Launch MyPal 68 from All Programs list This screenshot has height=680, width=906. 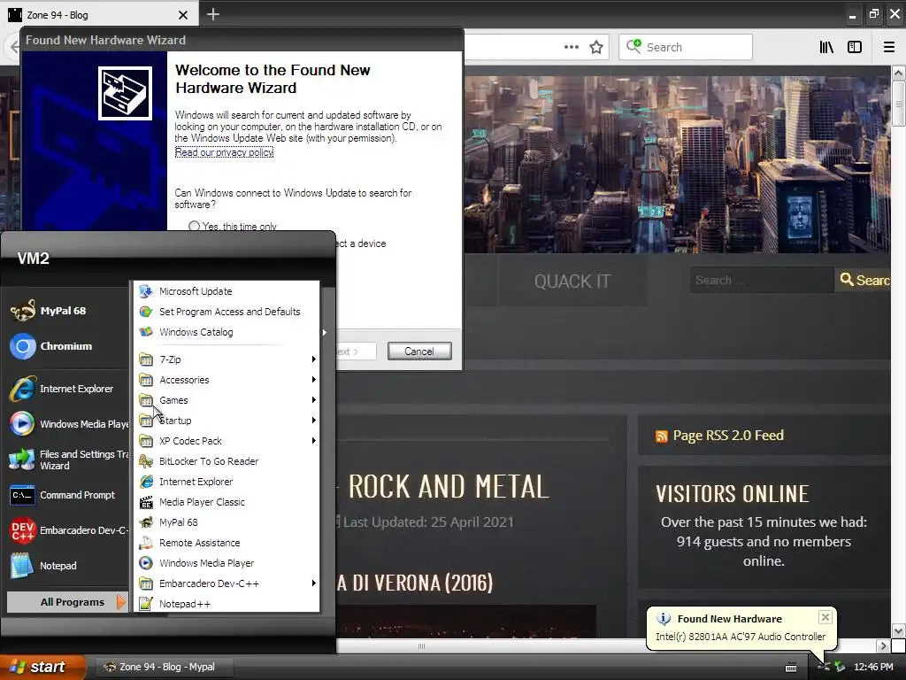click(226, 522)
